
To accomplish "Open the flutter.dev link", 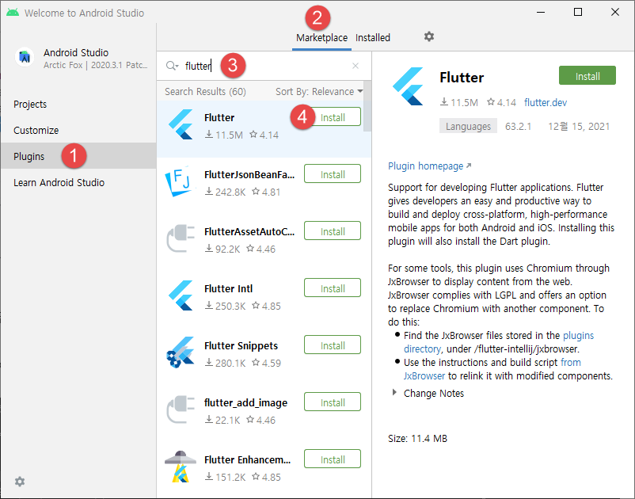I will click(x=545, y=102).
